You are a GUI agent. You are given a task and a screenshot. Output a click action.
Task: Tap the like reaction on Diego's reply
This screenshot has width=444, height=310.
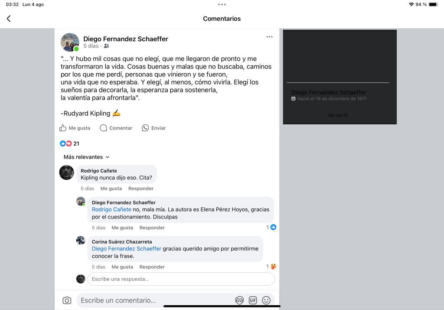pyautogui.click(x=273, y=227)
